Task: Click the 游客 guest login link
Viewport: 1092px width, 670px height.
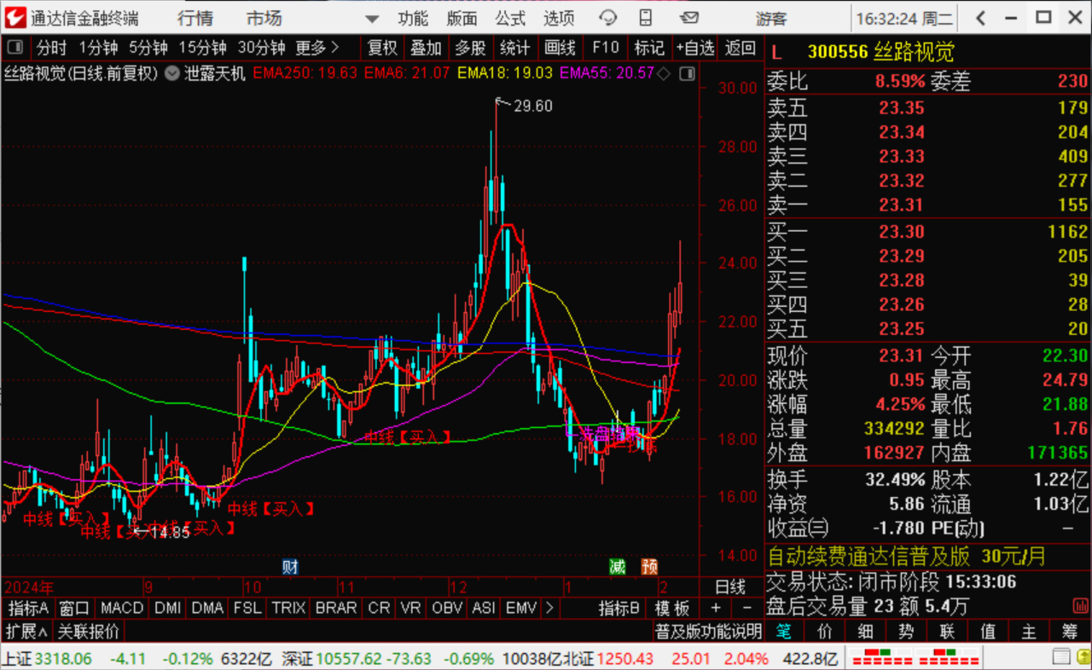Action: [x=771, y=18]
